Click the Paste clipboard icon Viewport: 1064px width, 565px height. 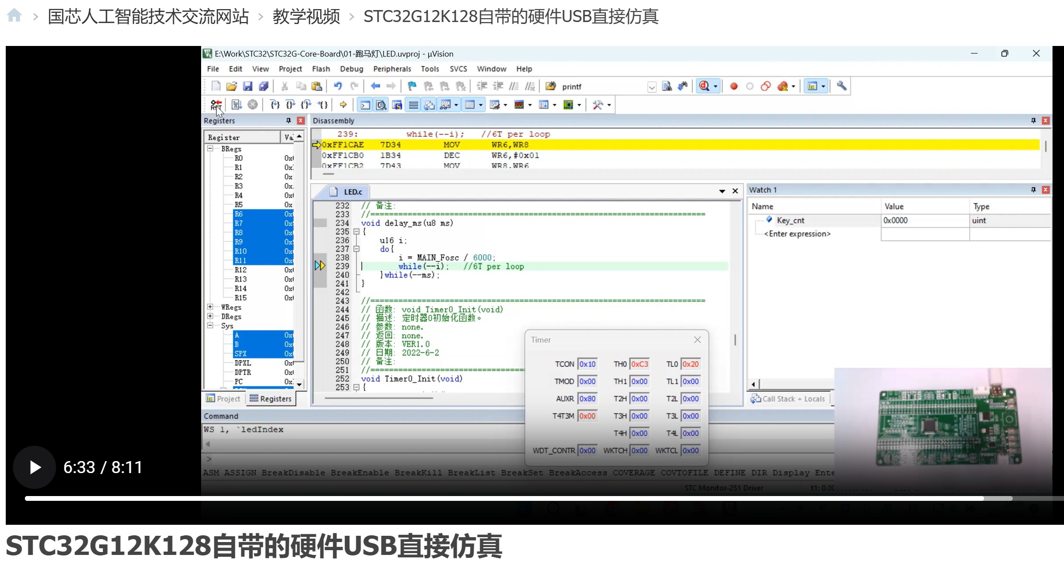(x=317, y=86)
